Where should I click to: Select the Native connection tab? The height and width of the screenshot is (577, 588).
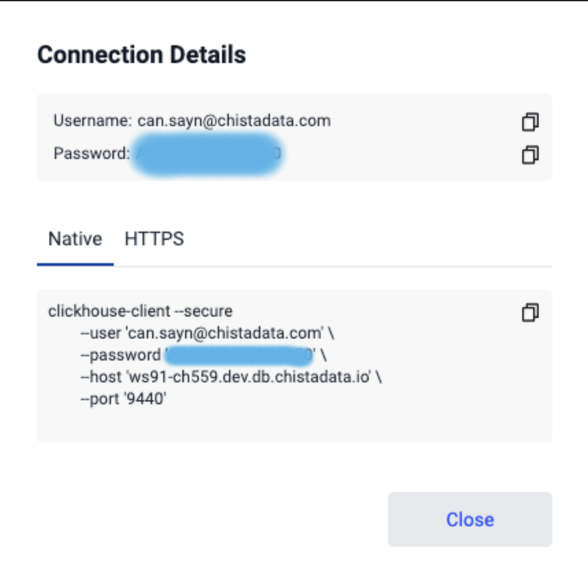[75, 239]
